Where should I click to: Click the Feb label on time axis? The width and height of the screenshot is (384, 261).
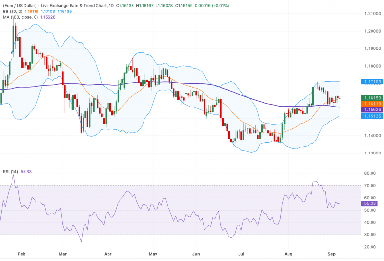click(x=22, y=254)
